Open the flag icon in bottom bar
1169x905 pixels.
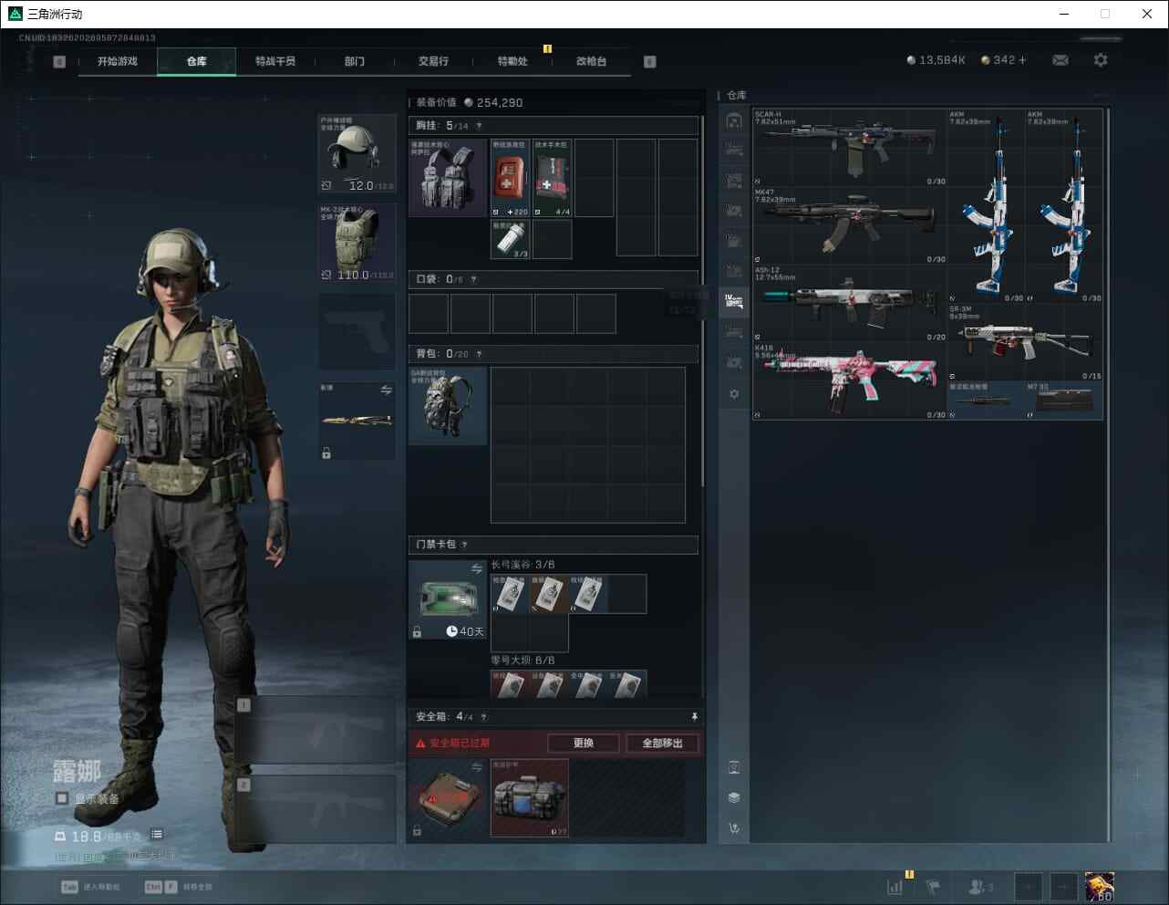(x=933, y=887)
